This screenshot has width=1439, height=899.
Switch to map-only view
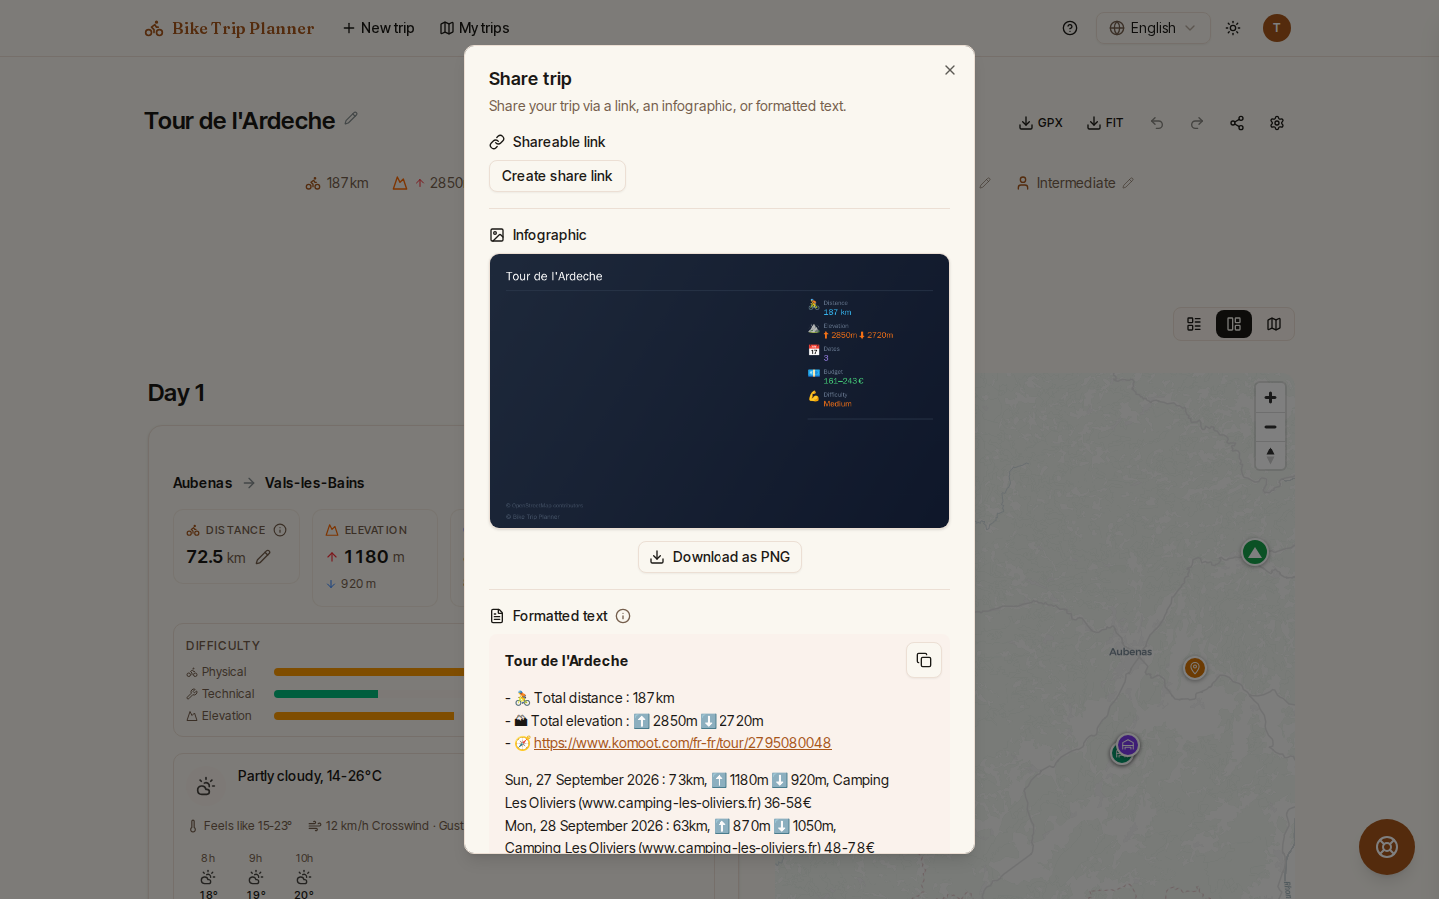pos(1274,324)
